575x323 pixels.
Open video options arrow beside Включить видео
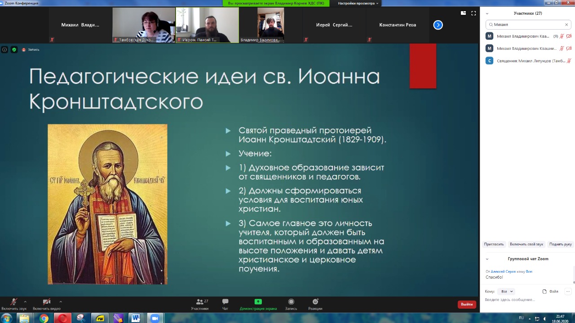(61, 302)
